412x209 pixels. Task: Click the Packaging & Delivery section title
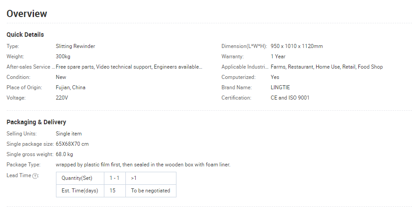(x=36, y=122)
